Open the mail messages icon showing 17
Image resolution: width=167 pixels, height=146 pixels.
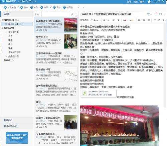(x=142, y=2)
